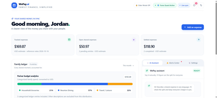Click the Settled expenses $118.90 amount
The height and width of the screenshot is (98, 217).
149,46
